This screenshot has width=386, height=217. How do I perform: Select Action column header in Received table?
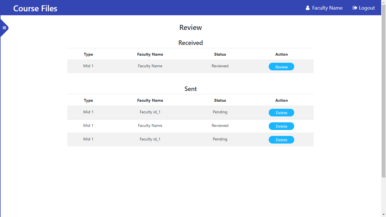click(x=281, y=54)
